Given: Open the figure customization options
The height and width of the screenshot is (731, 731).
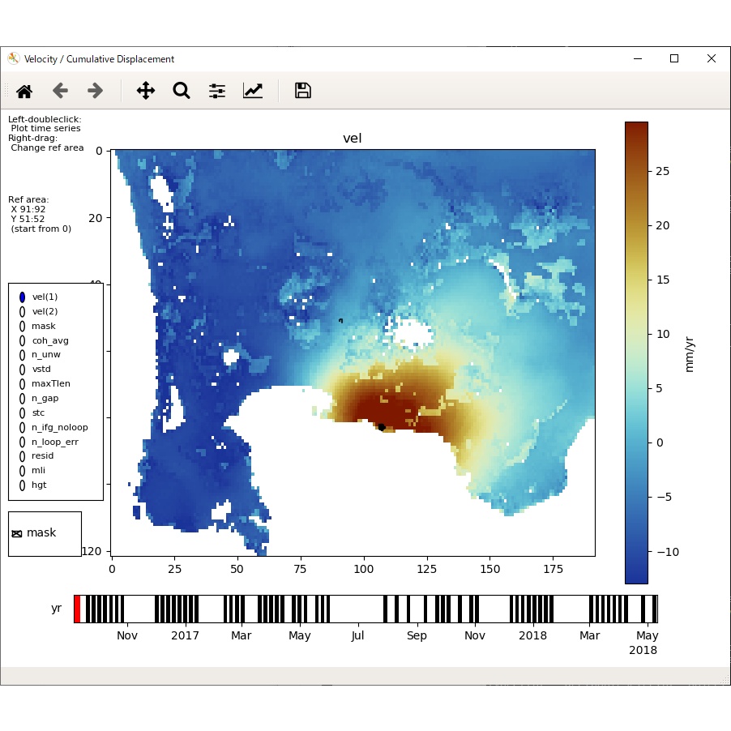Looking at the screenshot, I should [252, 91].
